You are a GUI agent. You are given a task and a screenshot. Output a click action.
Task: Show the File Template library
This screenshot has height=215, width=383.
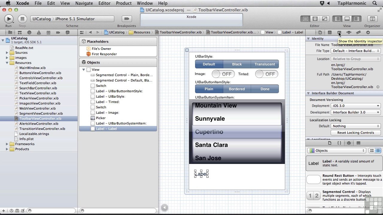click(330, 143)
